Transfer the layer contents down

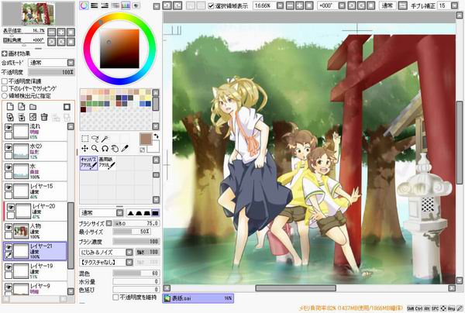(x=10, y=117)
